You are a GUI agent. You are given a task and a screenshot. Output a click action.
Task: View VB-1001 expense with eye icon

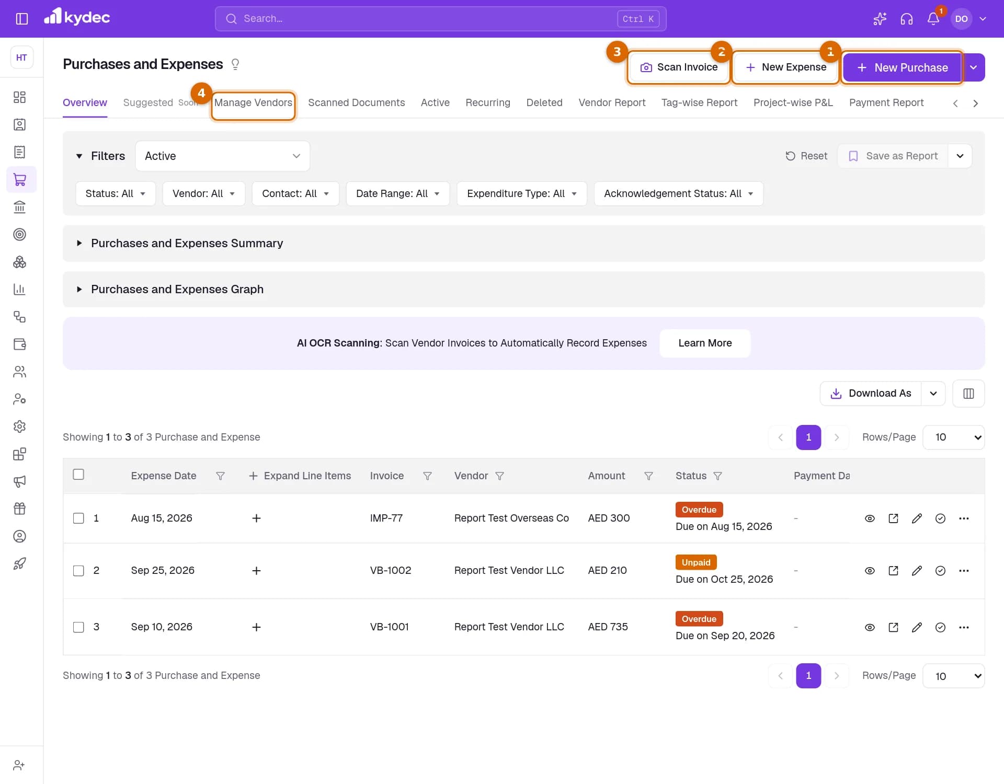[x=870, y=627]
